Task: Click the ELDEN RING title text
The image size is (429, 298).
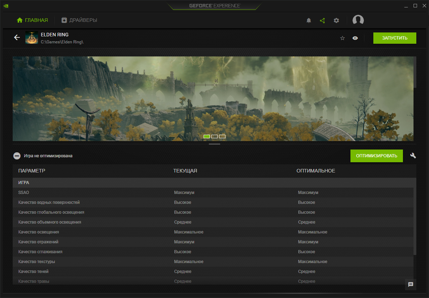Action: (x=55, y=35)
